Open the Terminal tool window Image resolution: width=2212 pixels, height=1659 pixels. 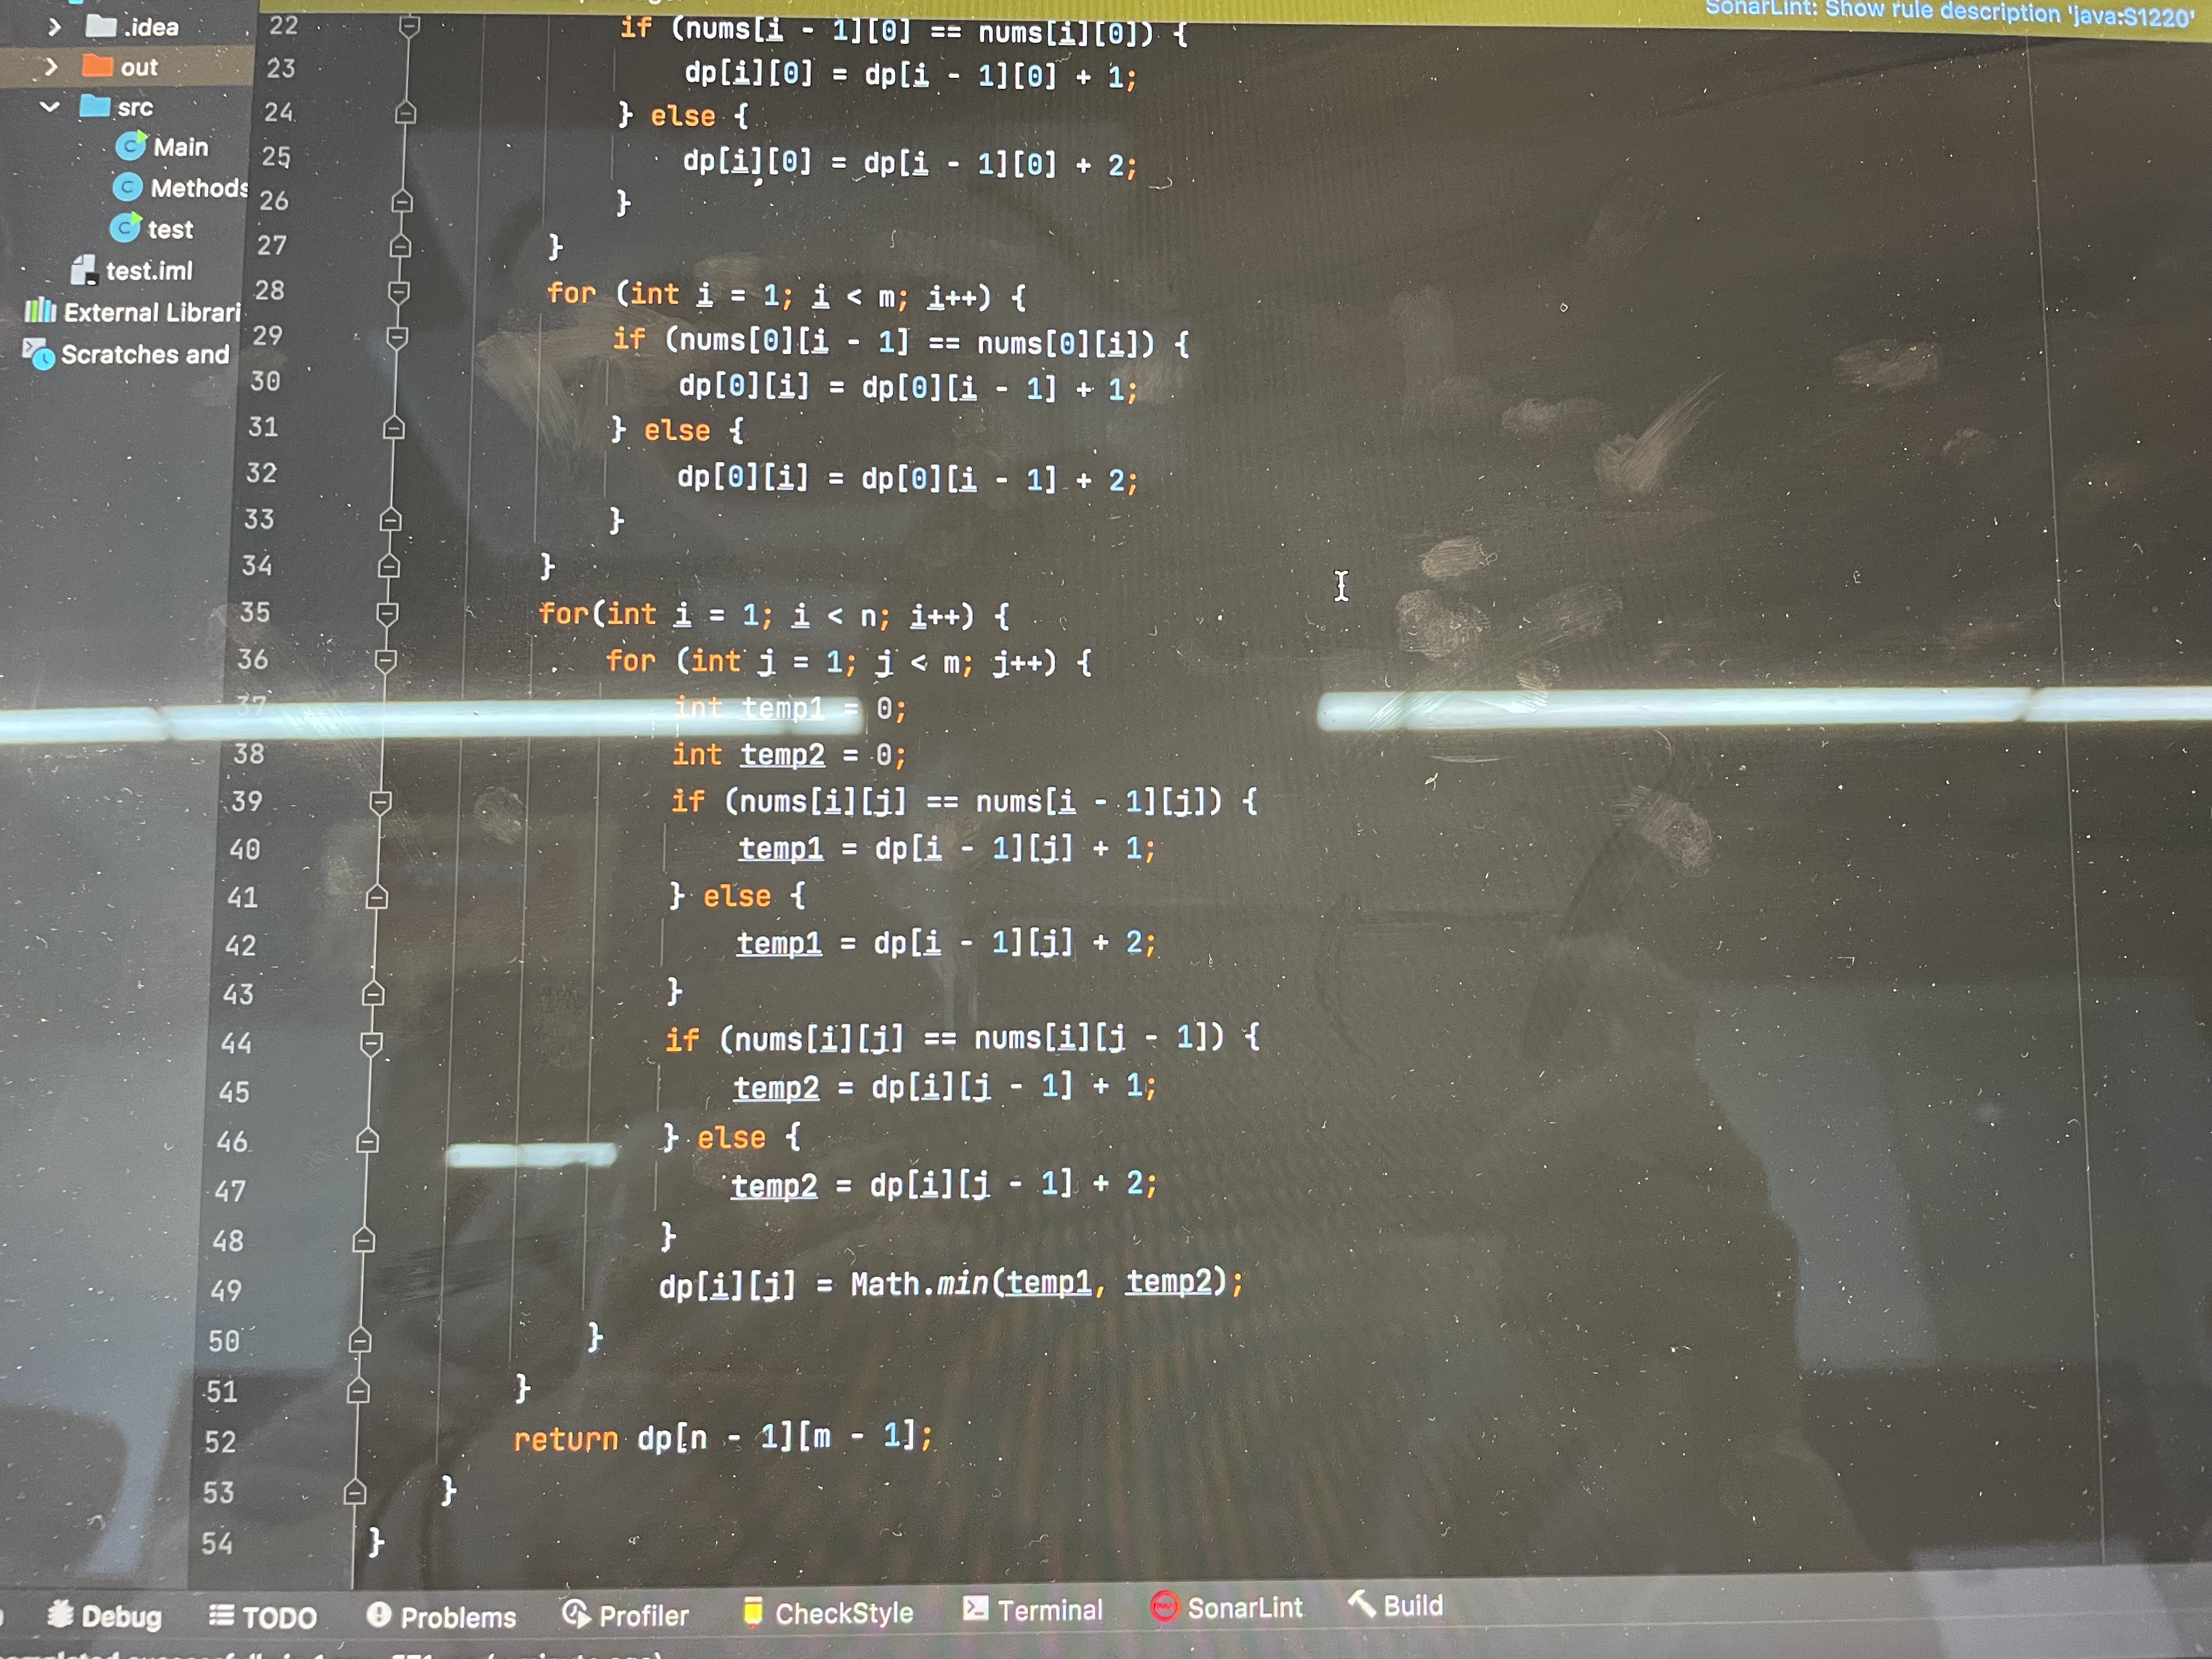(1033, 1609)
